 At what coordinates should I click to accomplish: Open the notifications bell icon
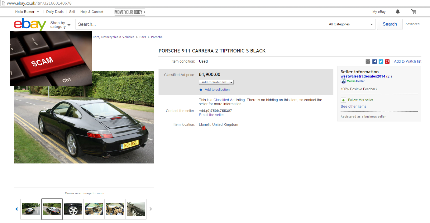pos(398,12)
